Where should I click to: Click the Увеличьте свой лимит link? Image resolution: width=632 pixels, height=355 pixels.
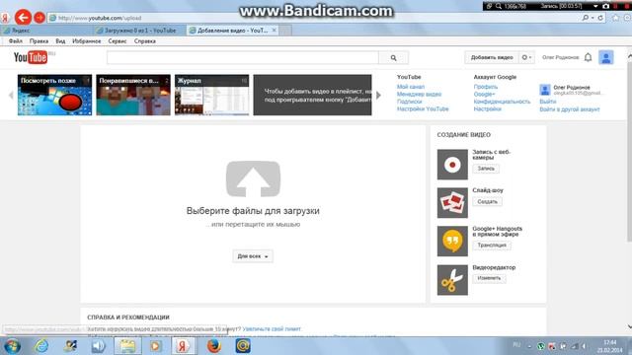[x=272, y=328]
